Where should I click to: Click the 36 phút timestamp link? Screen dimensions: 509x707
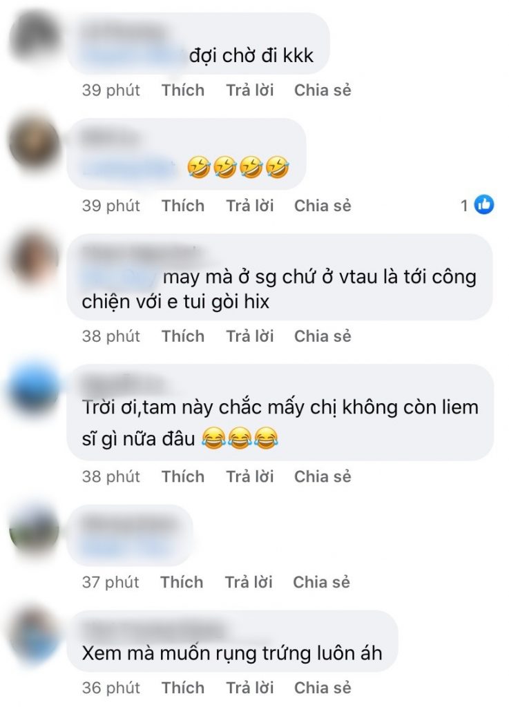coord(111,687)
